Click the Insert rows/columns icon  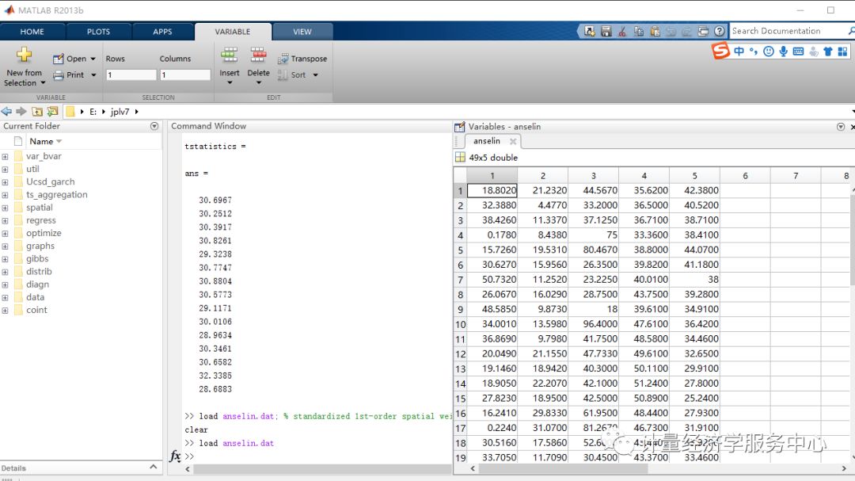(229, 55)
